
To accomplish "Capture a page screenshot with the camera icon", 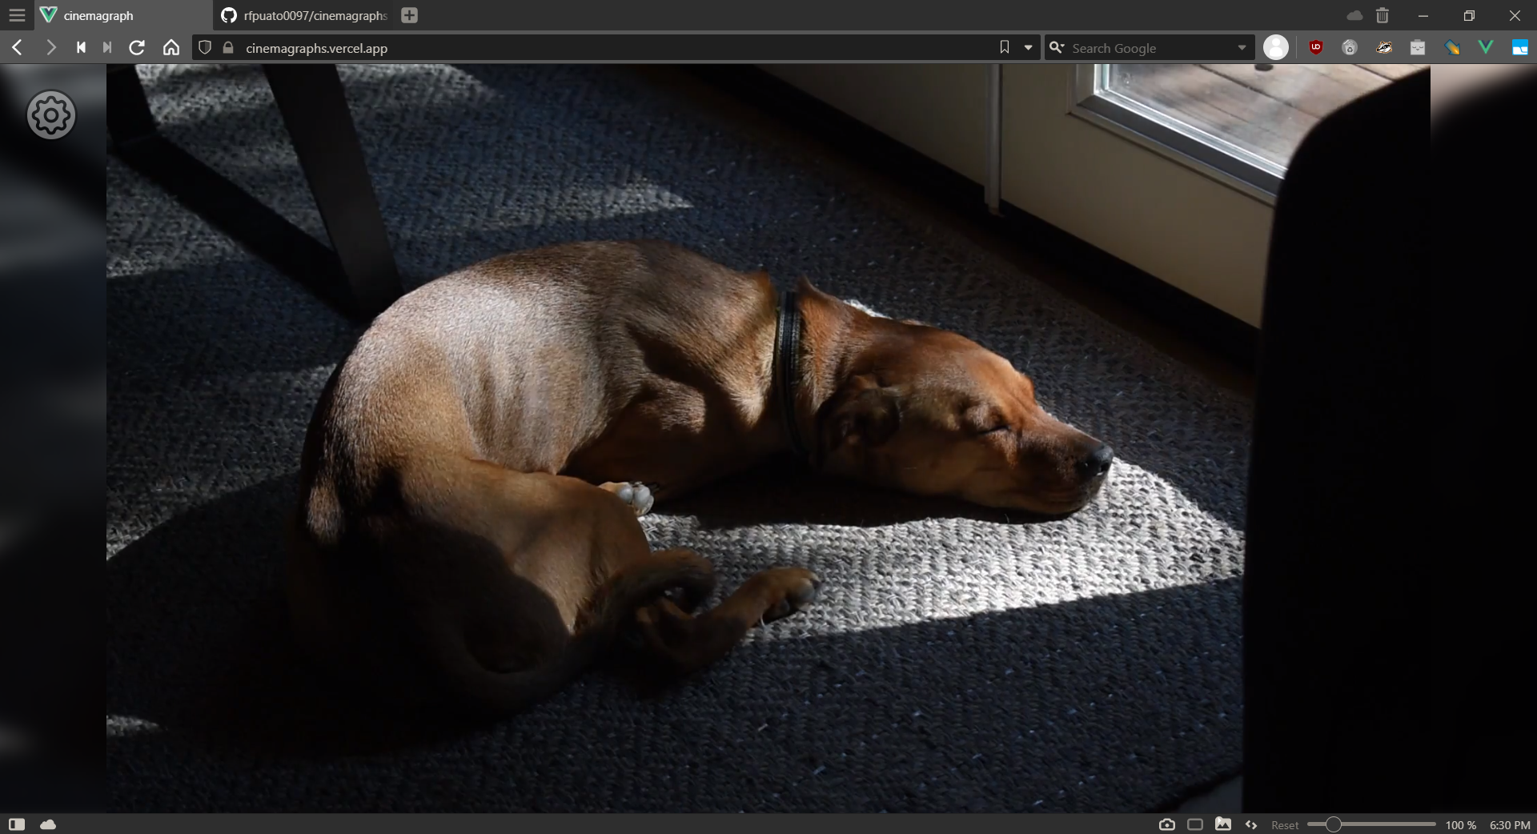I will [1167, 824].
